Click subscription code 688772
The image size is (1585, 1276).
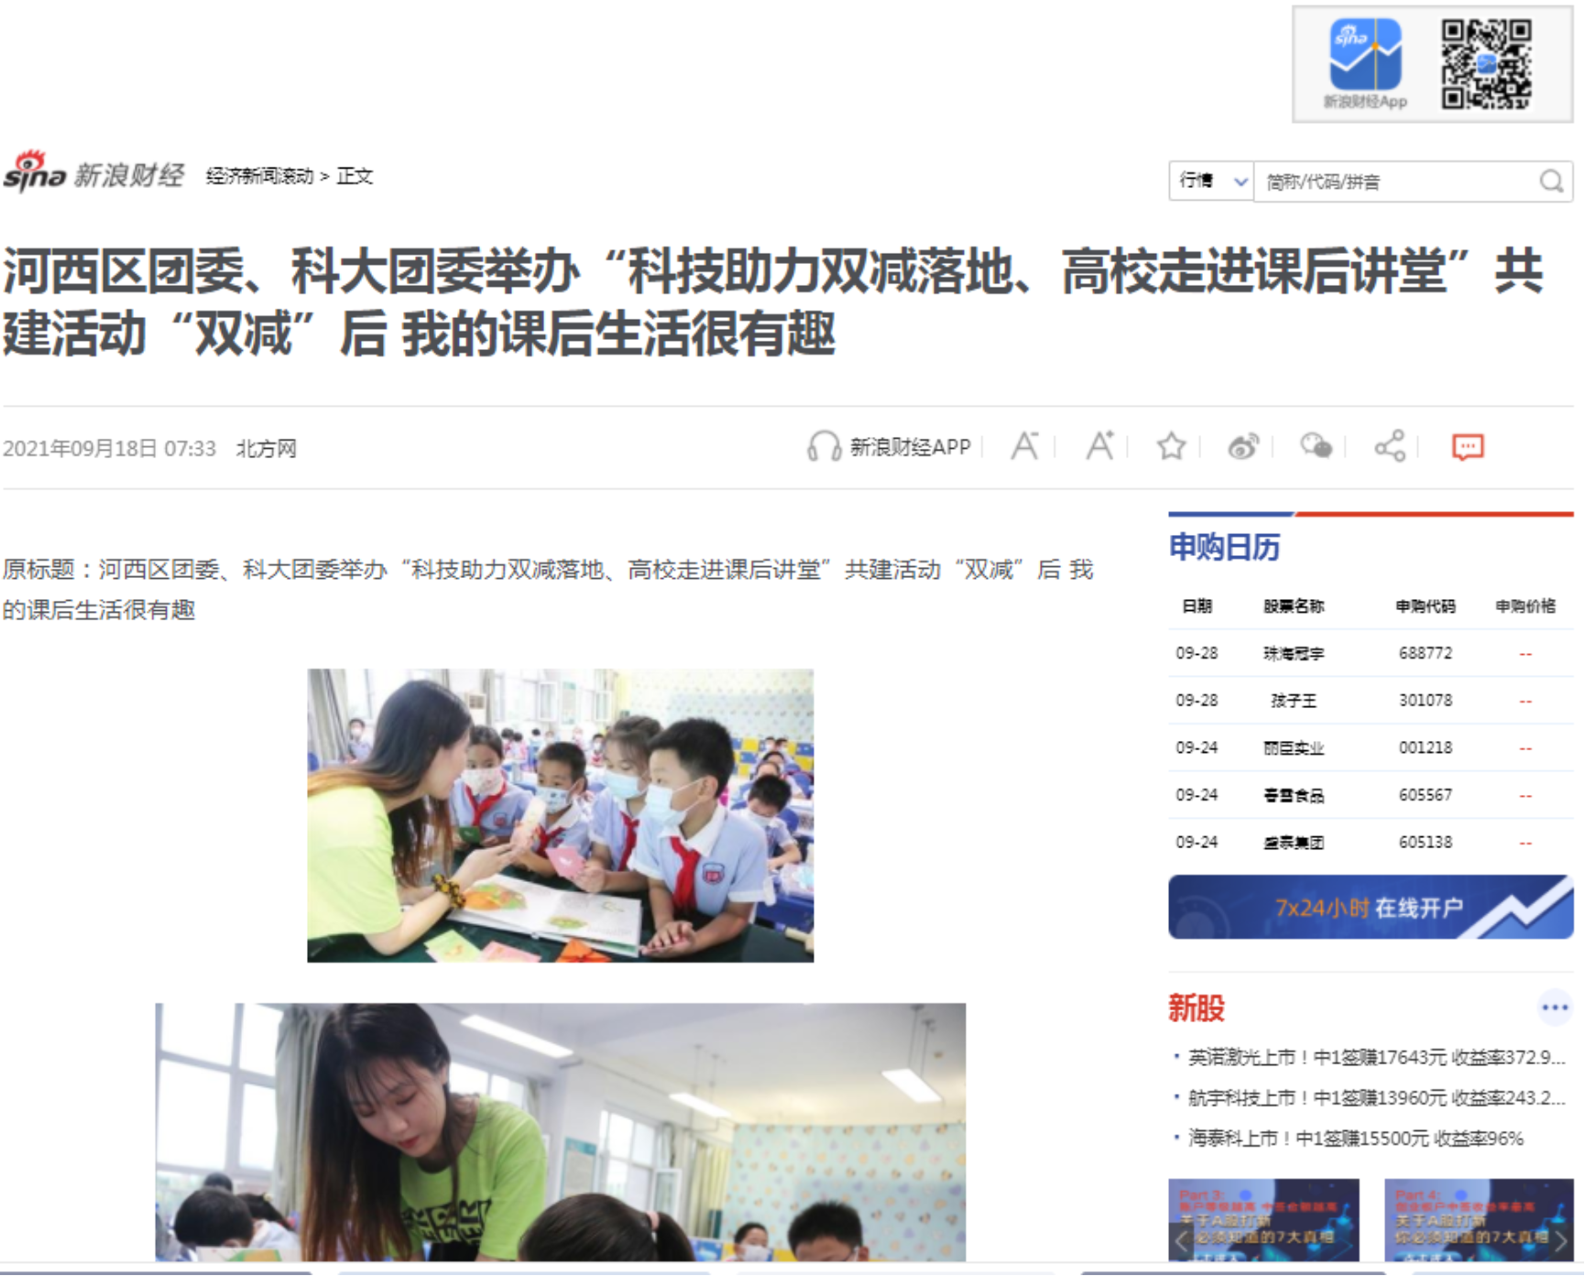pyautogui.click(x=1426, y=653)
